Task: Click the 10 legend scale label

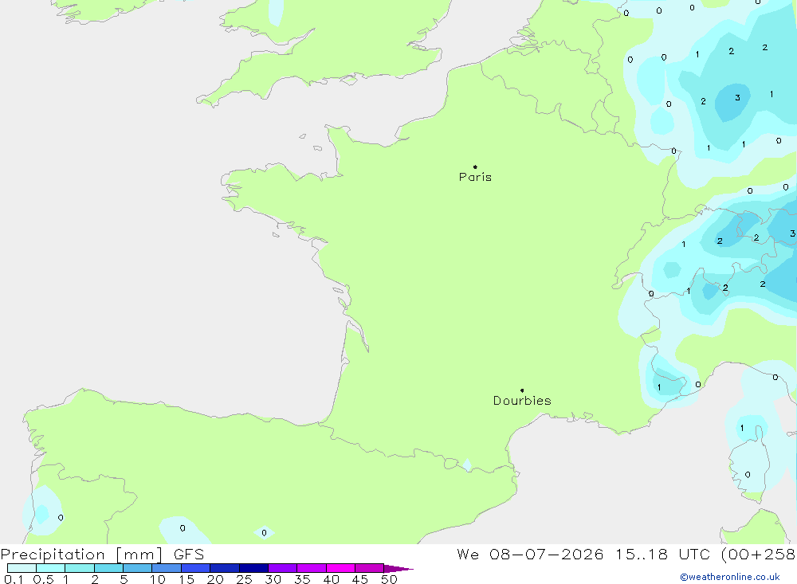Action: click(x=158, y=579)
